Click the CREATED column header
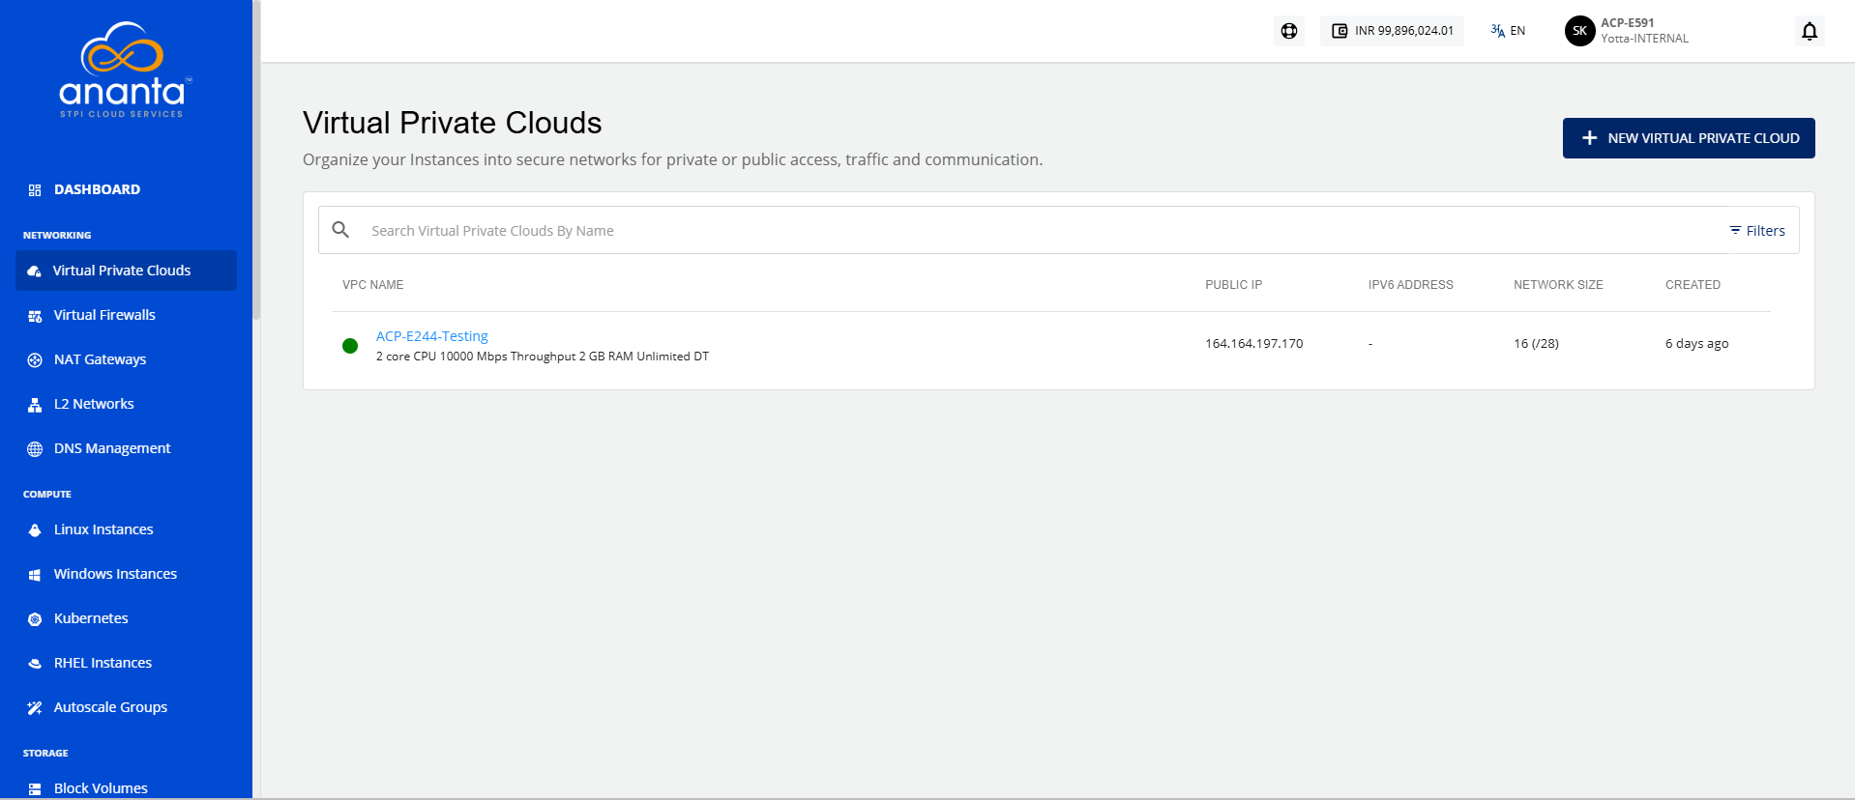The width and height of the screenshot is (1855, 800). pyautogui.click(x=1693, y=285)
